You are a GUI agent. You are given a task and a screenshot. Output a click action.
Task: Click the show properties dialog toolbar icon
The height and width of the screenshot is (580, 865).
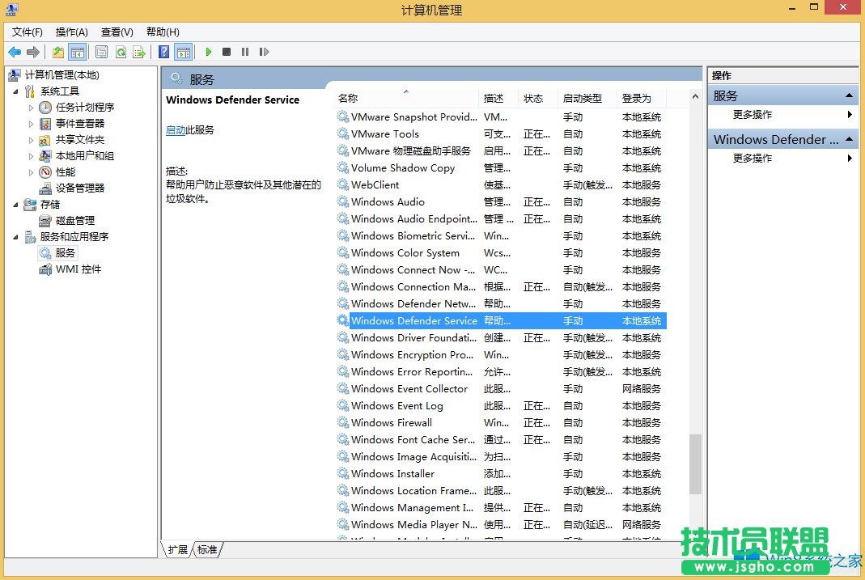point(100,52)
